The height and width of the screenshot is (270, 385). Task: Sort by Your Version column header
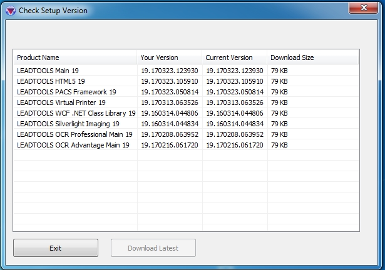coord(170,57)
